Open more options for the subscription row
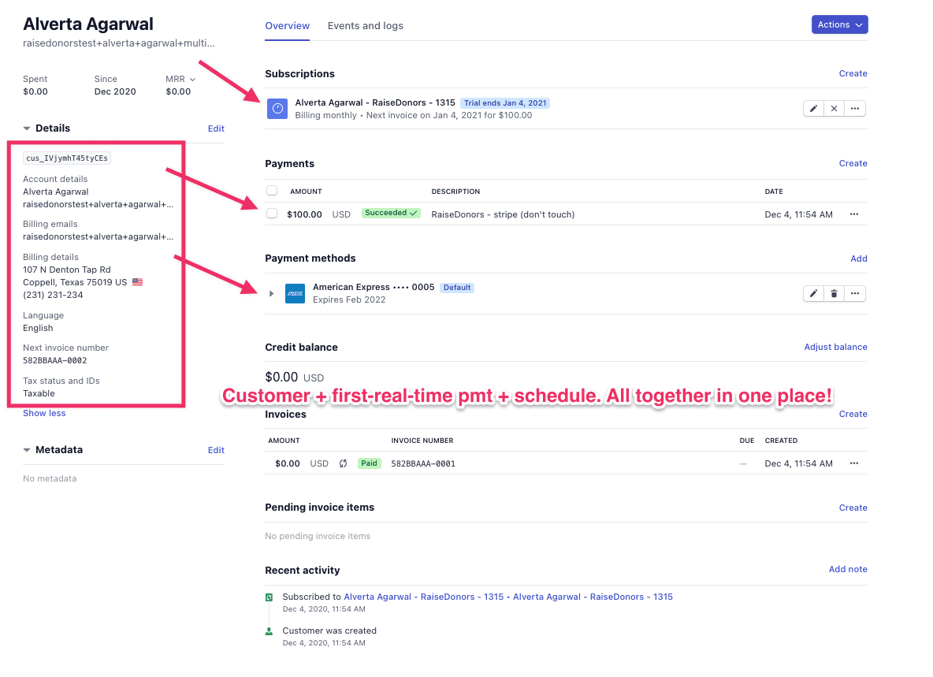Viewport: 933px width, 677px height. [855, 109]
